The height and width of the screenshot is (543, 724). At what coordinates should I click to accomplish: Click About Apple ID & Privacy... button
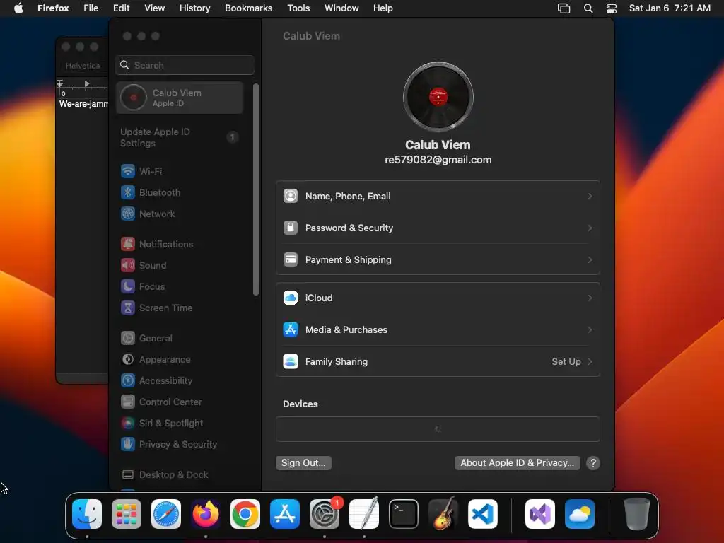517,463
